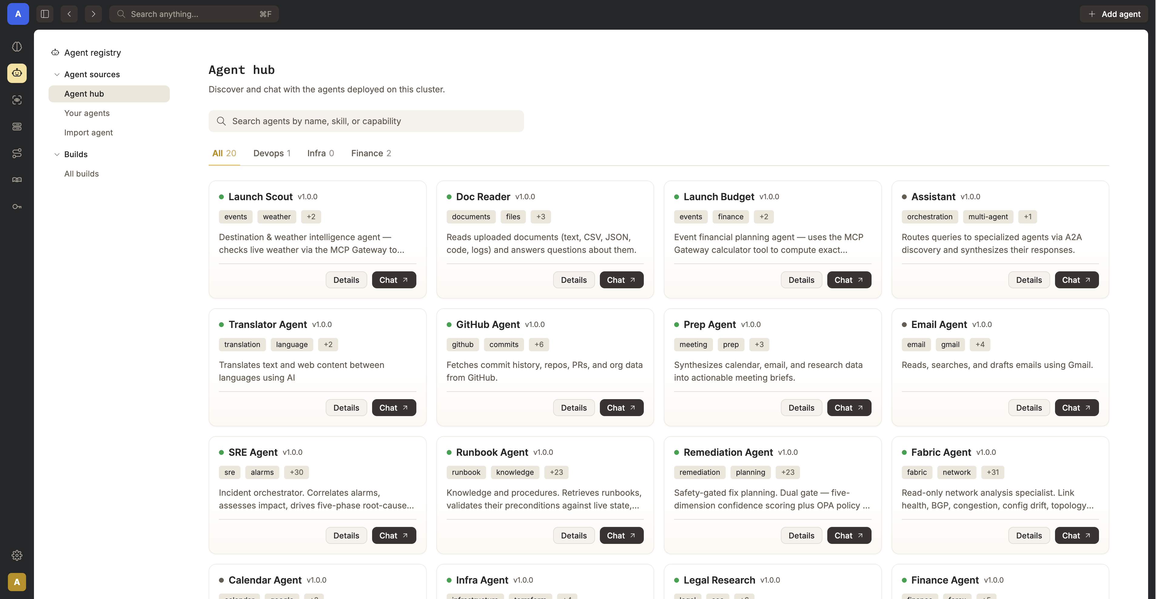
Task: Chat with Email Agent
Action: coord(1077,408)
